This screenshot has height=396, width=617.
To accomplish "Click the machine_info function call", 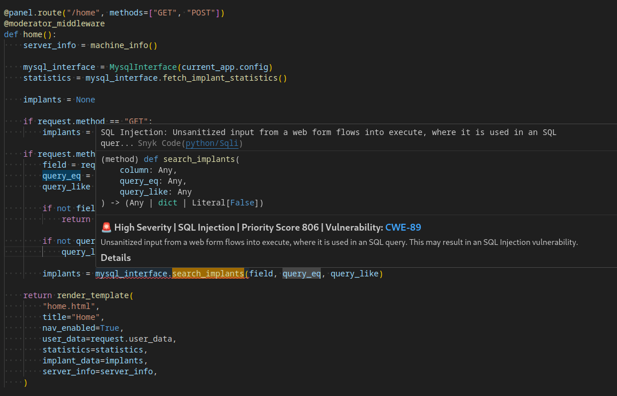I will [120, 45].
